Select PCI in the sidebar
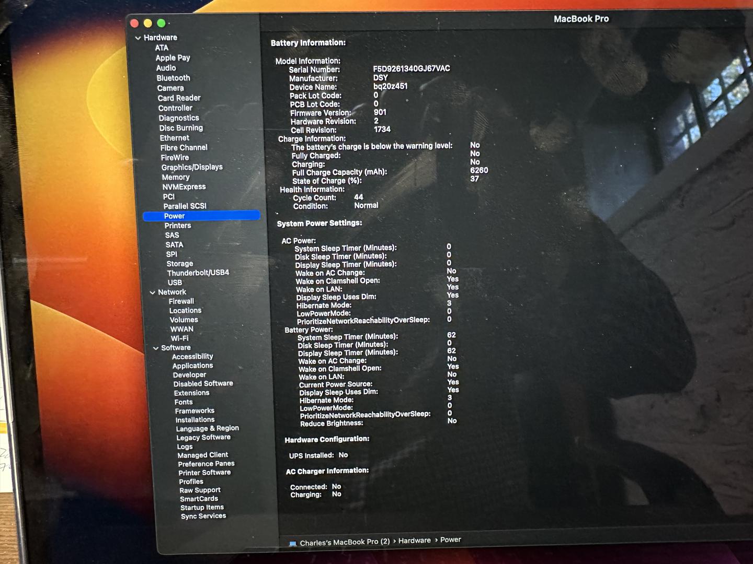The image size is (753, 564). point(168,197)
